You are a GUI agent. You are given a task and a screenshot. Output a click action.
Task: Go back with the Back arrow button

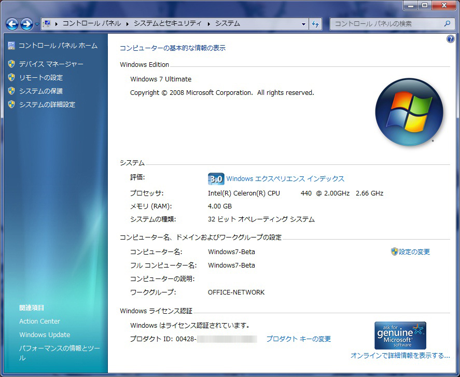pyautogui.click(x=12, y=24)
